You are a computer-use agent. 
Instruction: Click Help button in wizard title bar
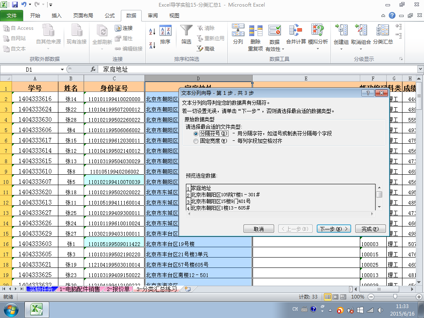click(x=368, y=93)
